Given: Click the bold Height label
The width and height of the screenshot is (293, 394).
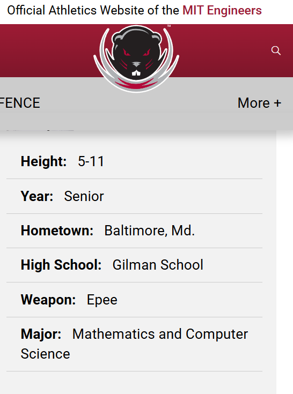Looking at the screenshot, I should pos(43,161).
